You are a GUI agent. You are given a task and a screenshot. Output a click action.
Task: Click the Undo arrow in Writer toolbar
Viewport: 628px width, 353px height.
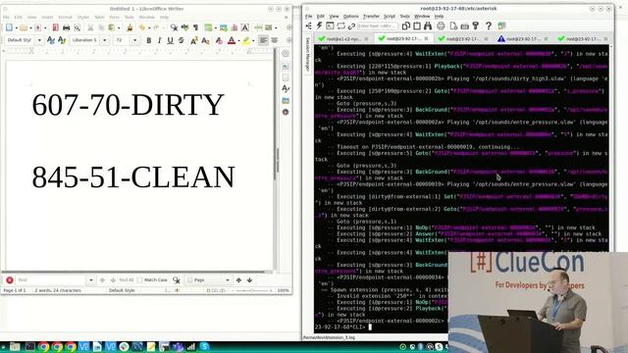tap(141, 27)
